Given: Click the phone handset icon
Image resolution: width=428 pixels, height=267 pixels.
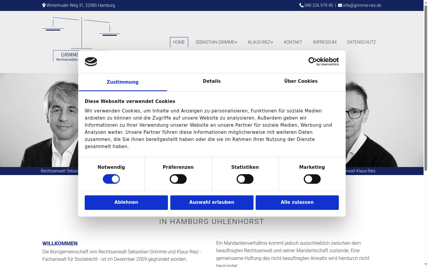Looking at the screenshot, I should tap(301, 5).
